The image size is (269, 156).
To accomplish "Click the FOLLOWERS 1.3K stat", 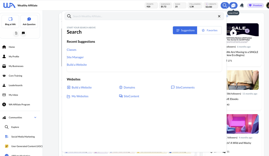I will click(x=195, y=5).
